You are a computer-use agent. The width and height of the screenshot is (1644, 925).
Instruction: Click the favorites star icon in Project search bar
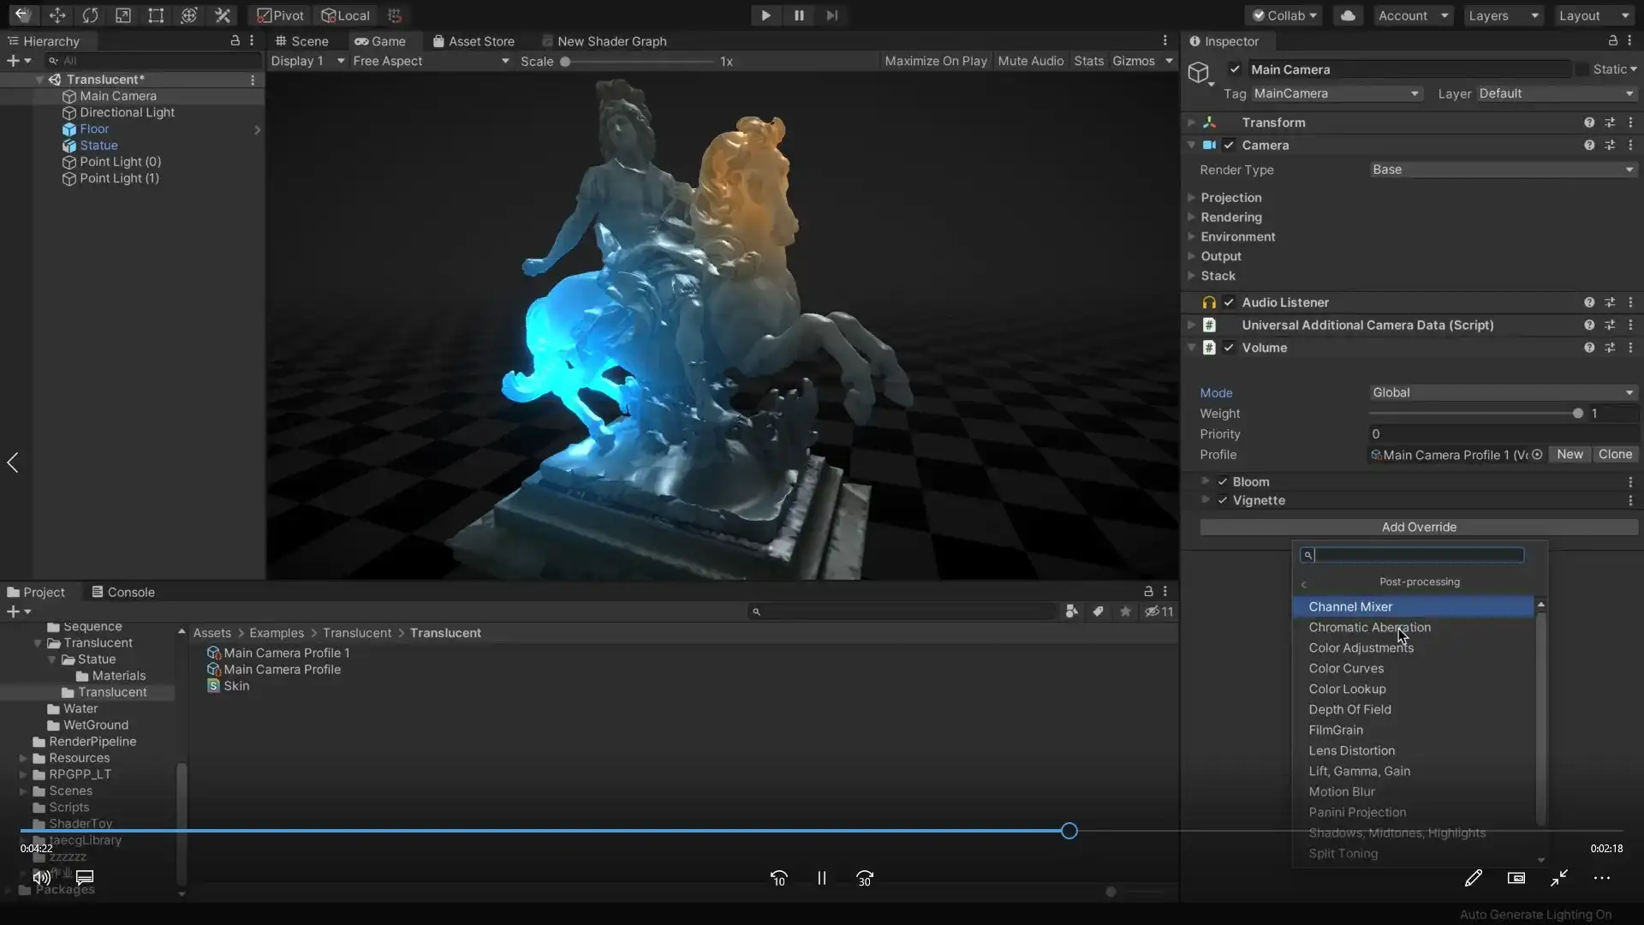[1125, 612]
